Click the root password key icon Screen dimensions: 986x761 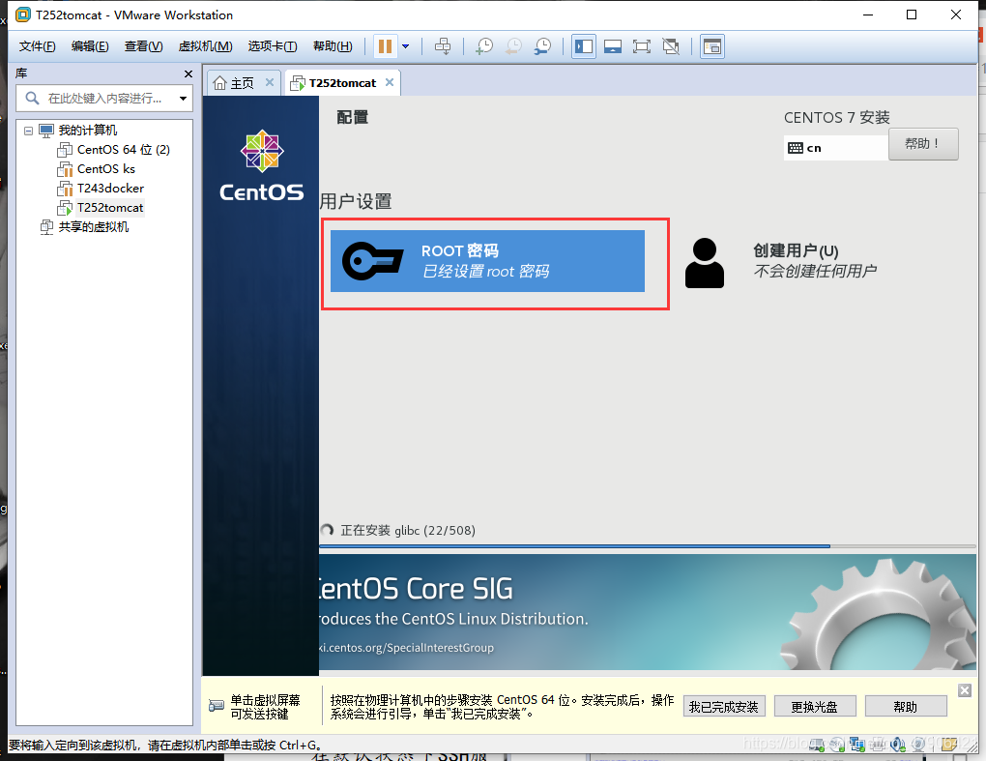pos(372,261)
